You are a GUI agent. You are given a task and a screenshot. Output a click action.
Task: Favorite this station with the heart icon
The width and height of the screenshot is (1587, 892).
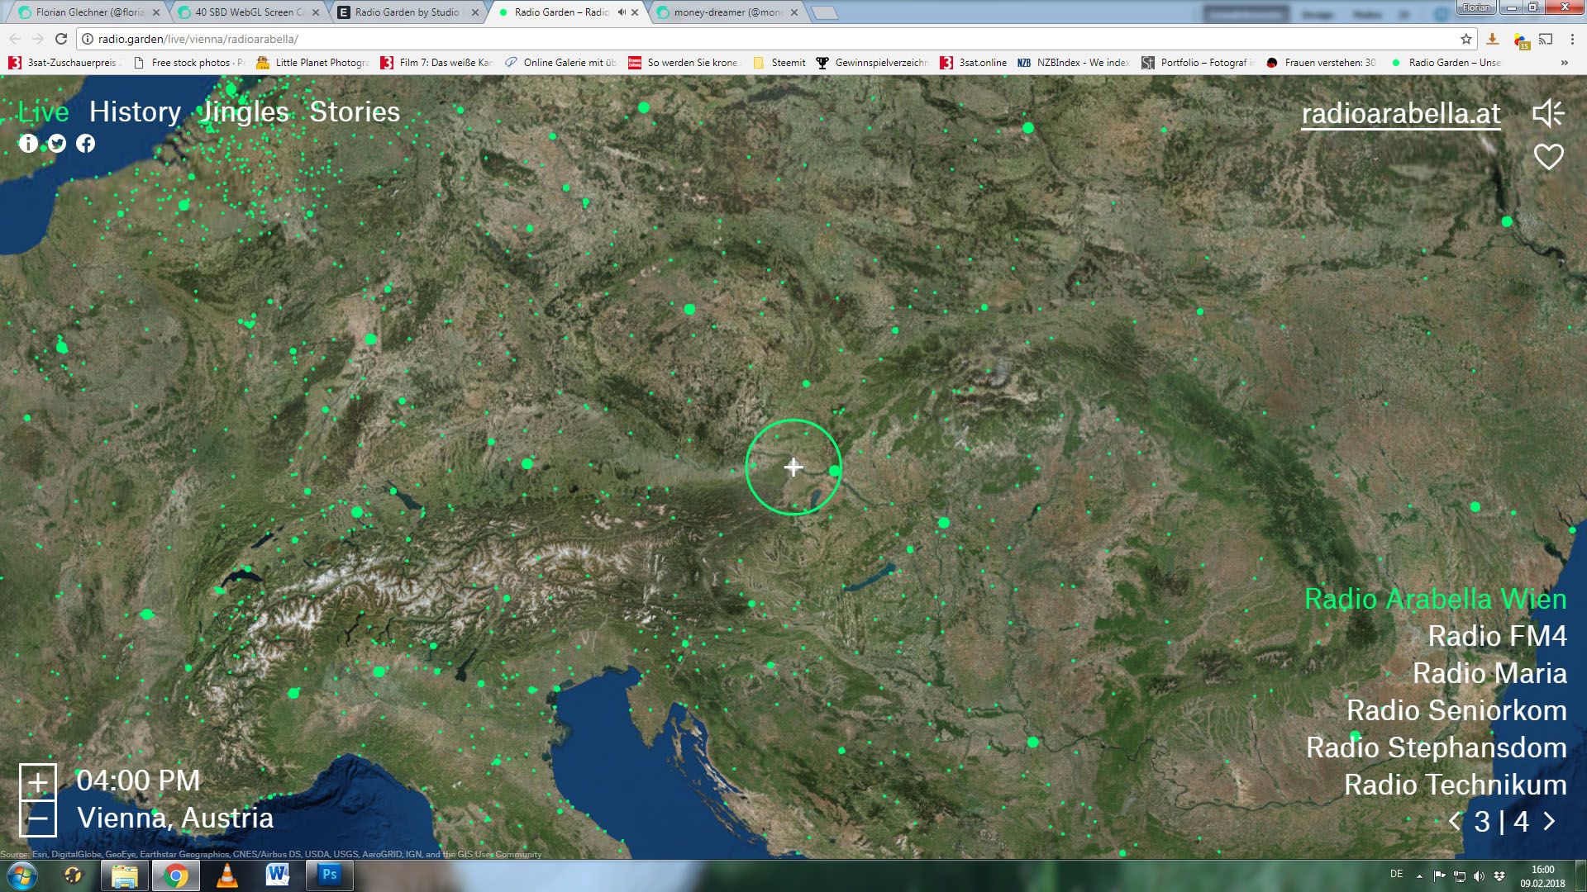click(x=1548, y=157)
